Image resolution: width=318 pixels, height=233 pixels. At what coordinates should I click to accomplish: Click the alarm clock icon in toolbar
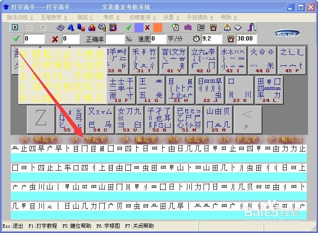pos(213,27)
